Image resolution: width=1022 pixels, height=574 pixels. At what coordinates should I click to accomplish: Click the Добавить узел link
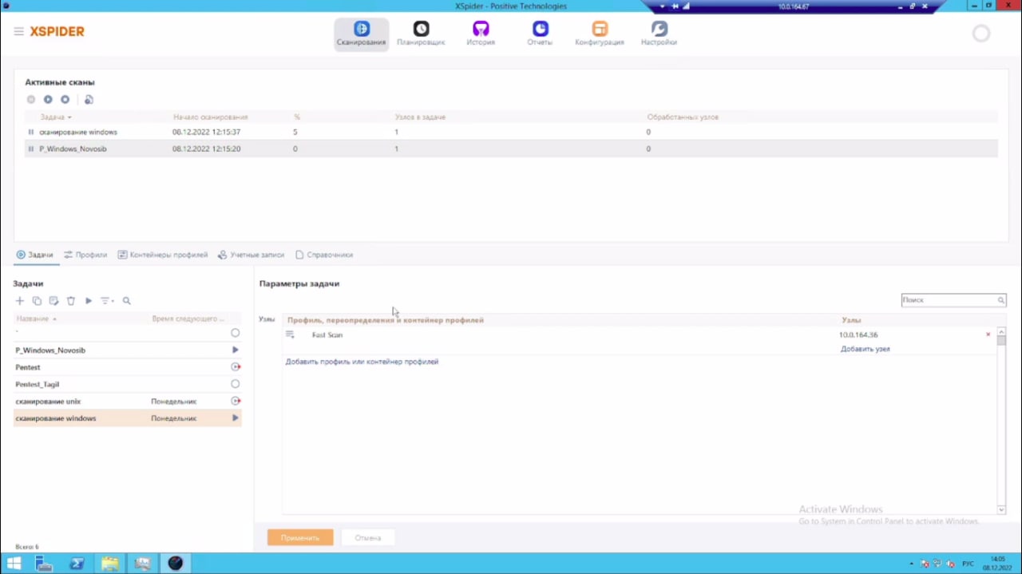[865, 349]
